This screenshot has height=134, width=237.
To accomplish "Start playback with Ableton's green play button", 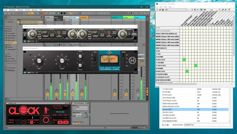I will click(59, 13).
